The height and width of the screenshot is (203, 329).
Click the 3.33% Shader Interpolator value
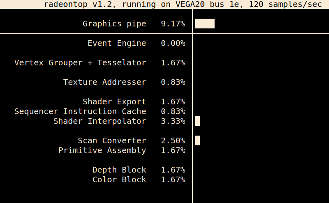point(173,121)
